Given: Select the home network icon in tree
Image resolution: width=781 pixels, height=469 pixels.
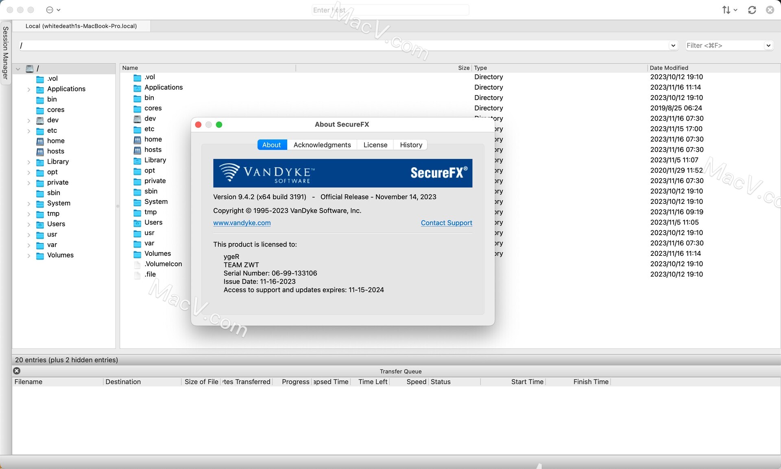Looking at the screenshot, I should (x=40, y=141).
